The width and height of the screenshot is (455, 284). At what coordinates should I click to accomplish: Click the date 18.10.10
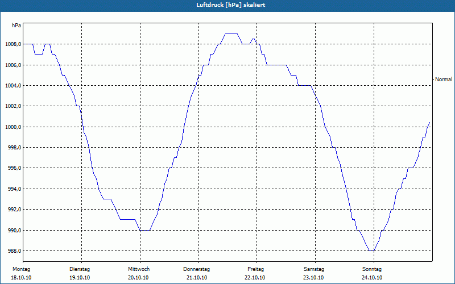coord(21,278)
